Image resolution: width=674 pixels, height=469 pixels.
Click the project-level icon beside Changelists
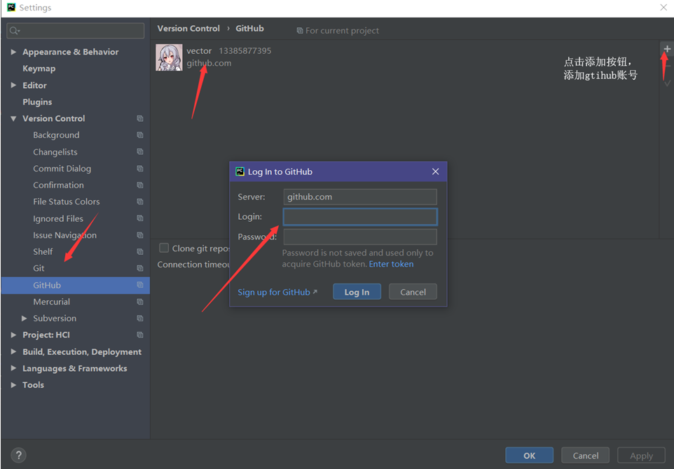click(x=139, y=152)
